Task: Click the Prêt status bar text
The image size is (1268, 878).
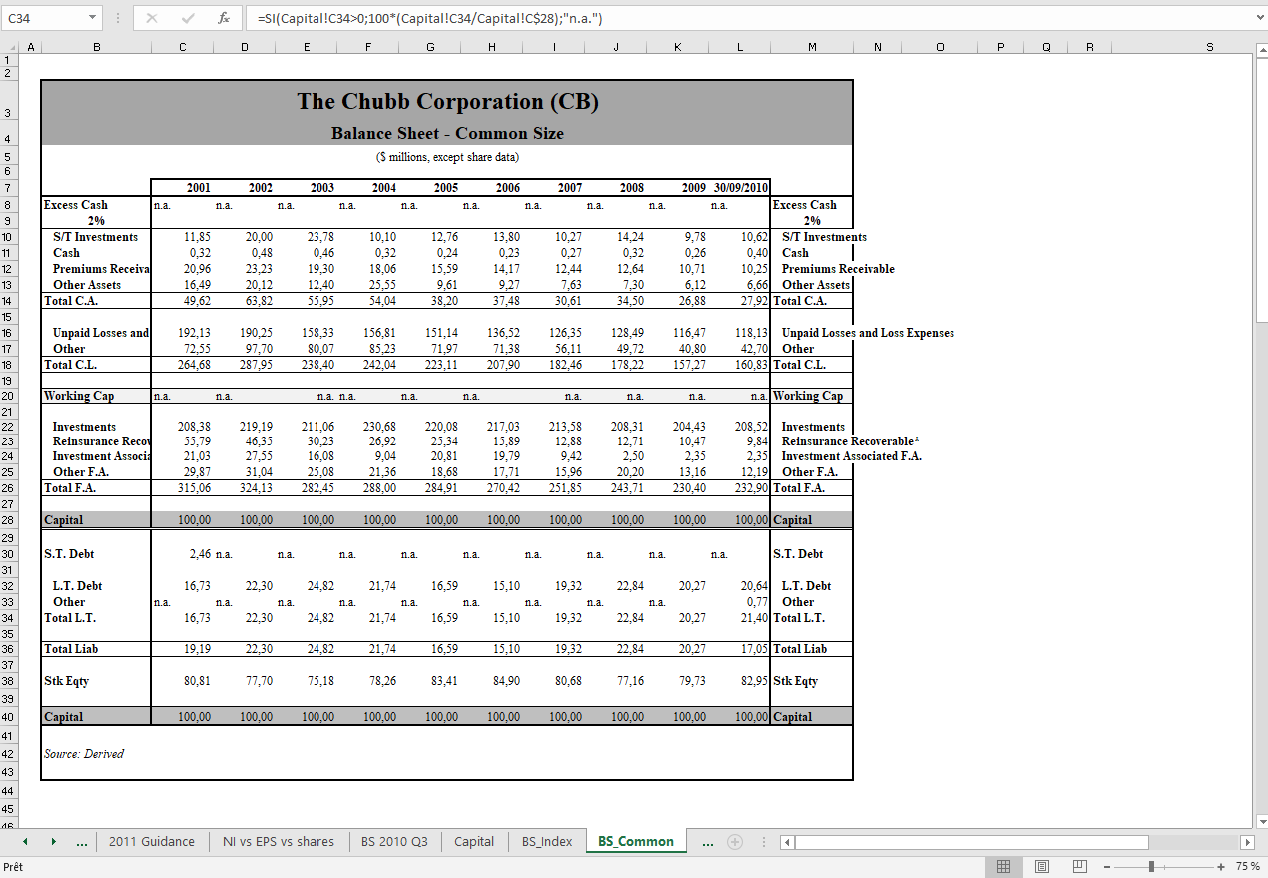Action: click(x=14, y=866)
